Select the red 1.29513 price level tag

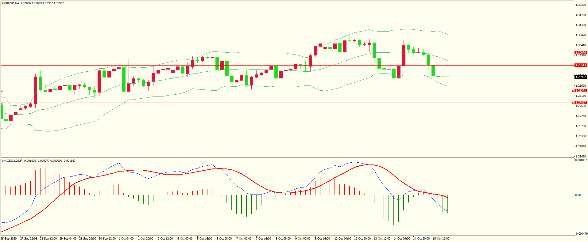(580, 65)
